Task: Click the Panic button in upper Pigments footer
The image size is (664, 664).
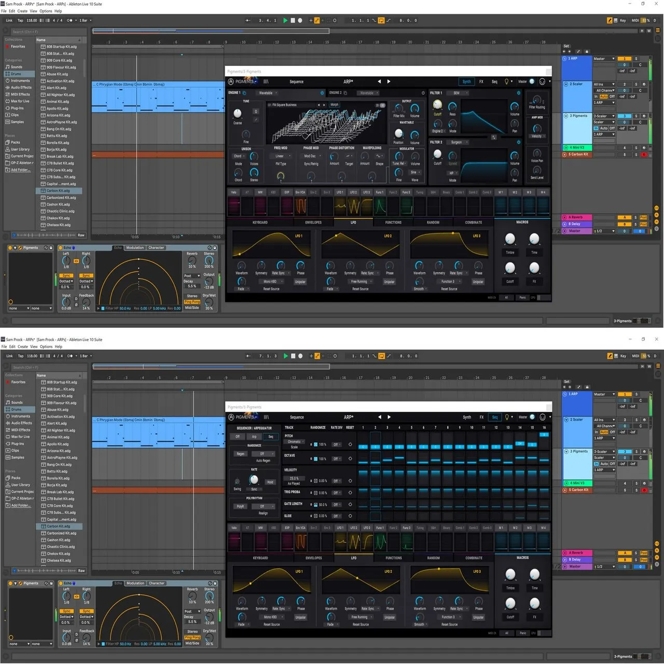Action: (522, 297)
